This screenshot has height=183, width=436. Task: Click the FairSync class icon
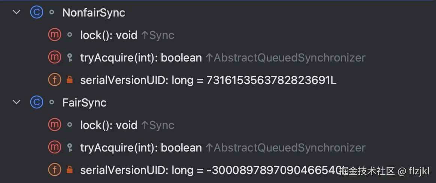pyautogui.click(x=36, y=102)
